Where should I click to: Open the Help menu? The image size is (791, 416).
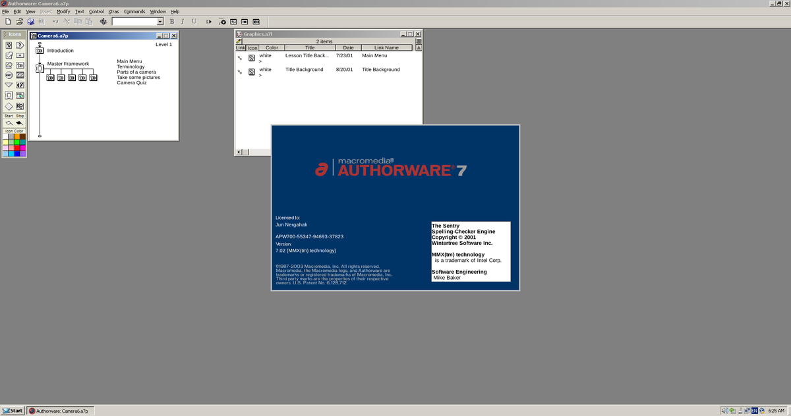pos(175,11)
